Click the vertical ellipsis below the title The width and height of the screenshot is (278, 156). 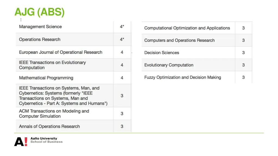click(21, 20)
